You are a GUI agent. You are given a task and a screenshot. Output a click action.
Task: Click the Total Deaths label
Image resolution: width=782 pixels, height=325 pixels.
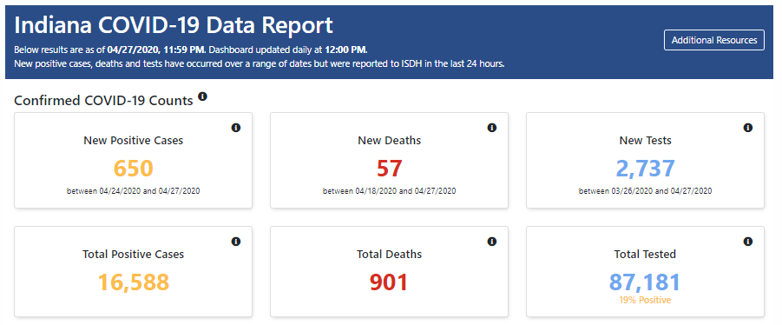[x=389, y=254]
